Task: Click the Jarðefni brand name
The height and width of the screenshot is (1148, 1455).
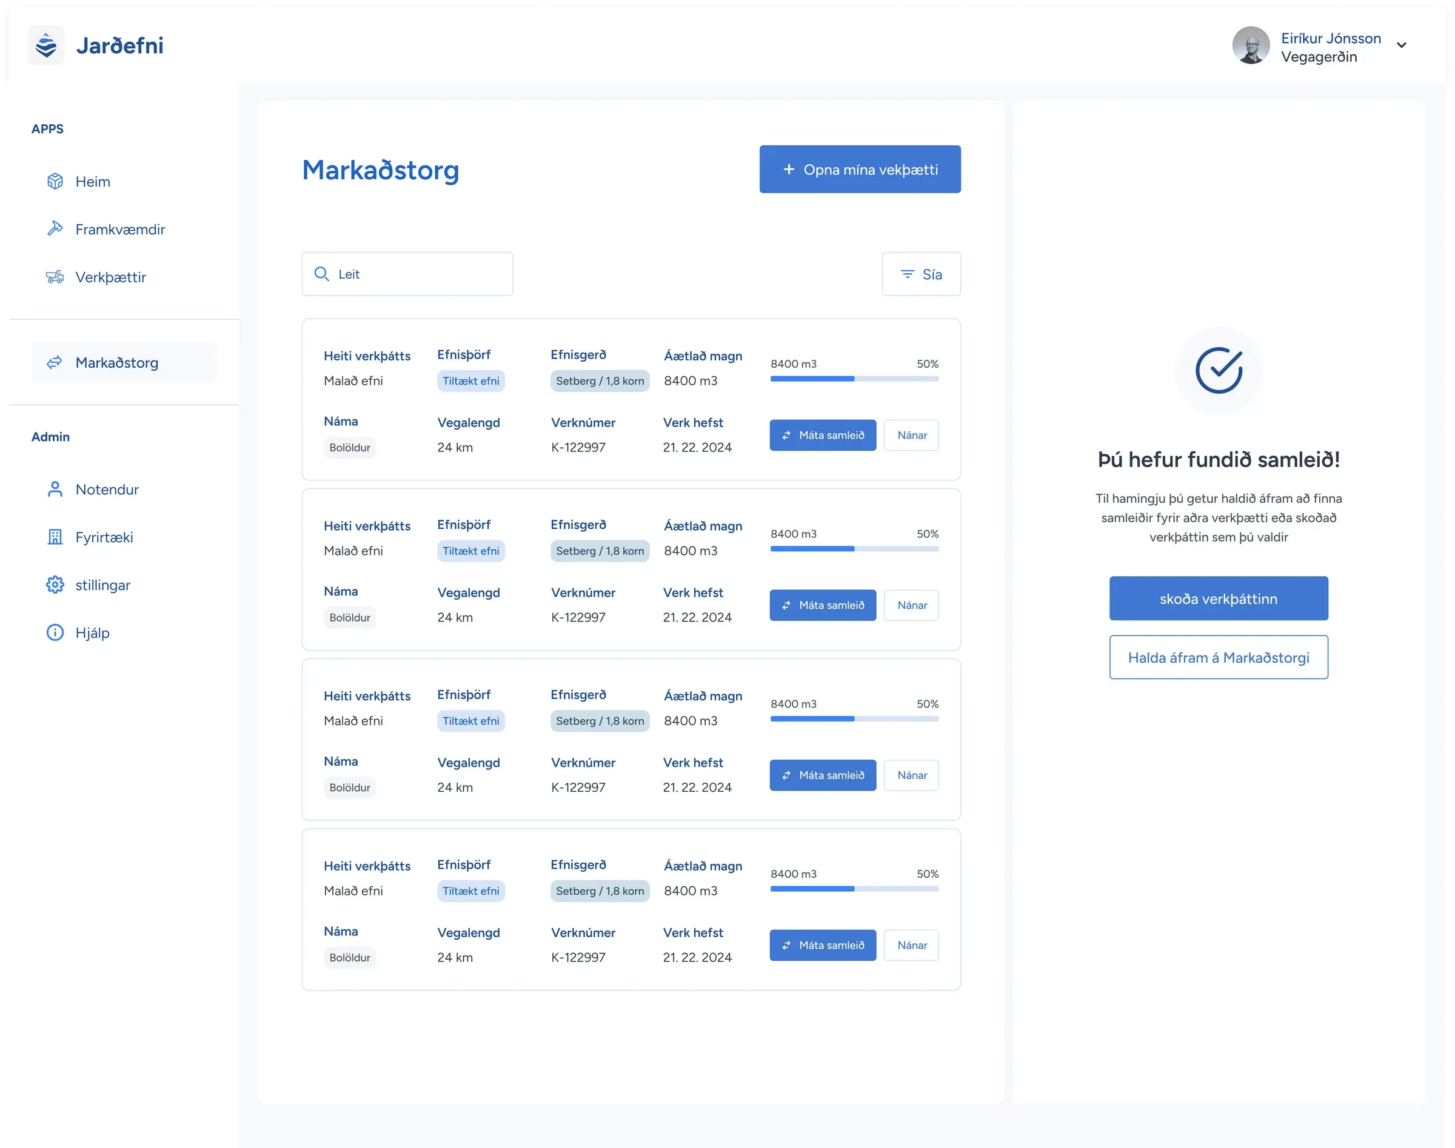Action: point(120,45)
